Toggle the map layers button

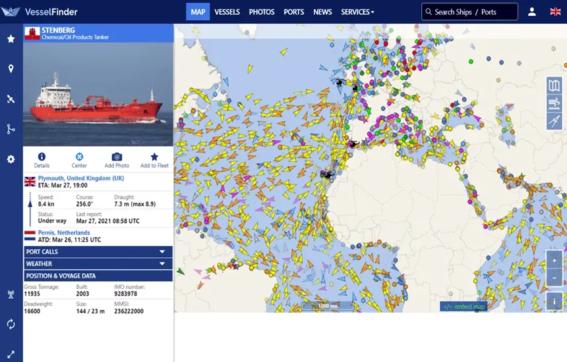pos(554,86)
